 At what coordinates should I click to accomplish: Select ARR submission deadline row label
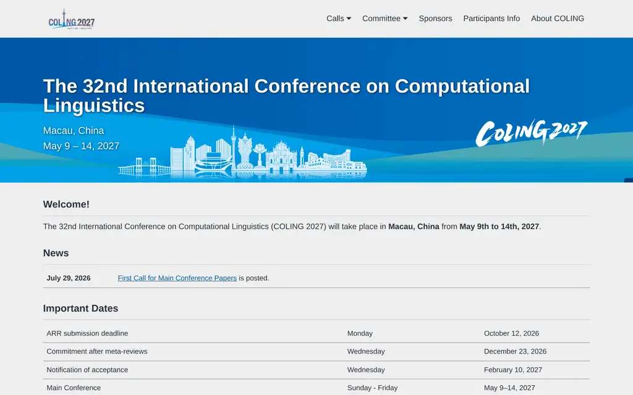tap(87, 333)
